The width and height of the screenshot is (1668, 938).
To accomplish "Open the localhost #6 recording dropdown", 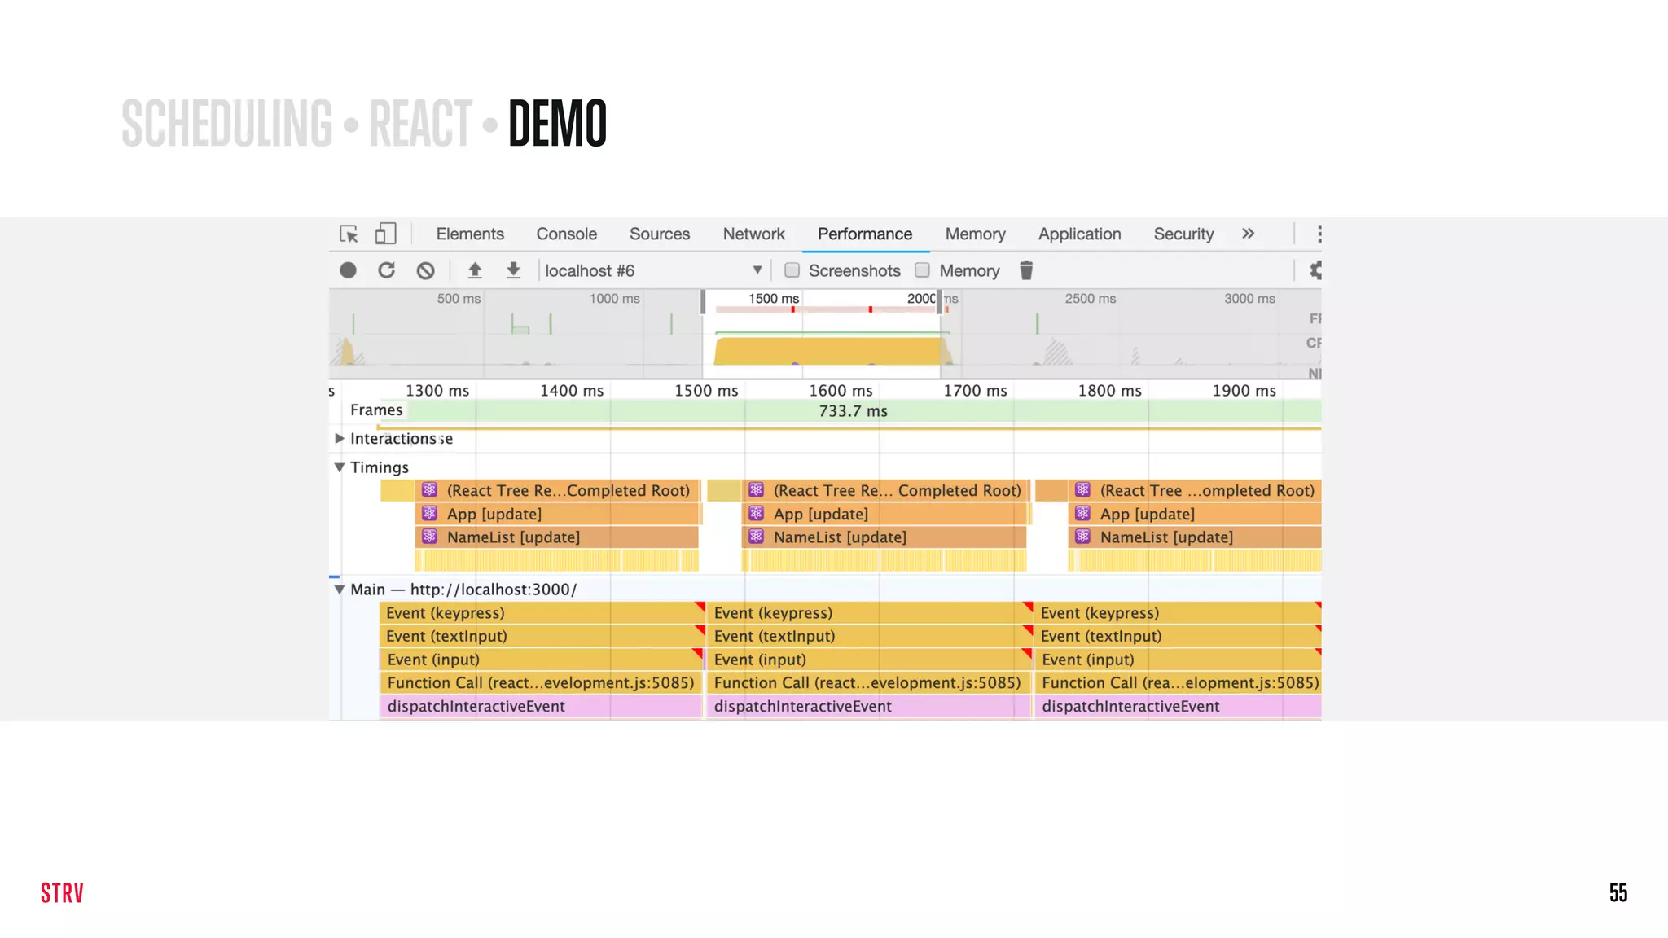I will coord(654,270).
